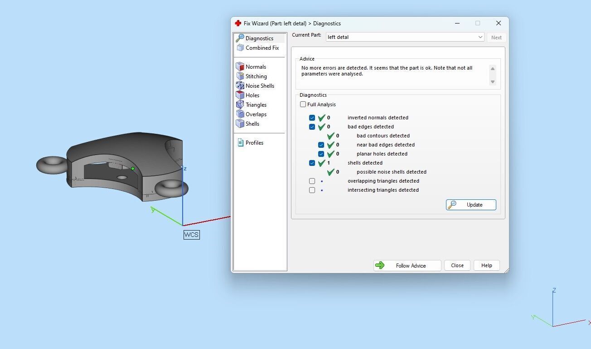
Task: Click the Profiles document icon
Action: click(240, 142)
